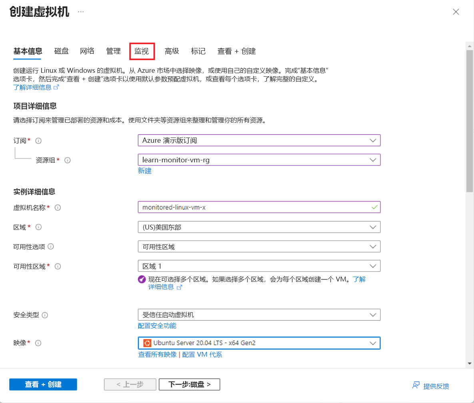Click the 配置 VM 代系 link
This screenshot has width=474, height=403.
coord(202,354)
